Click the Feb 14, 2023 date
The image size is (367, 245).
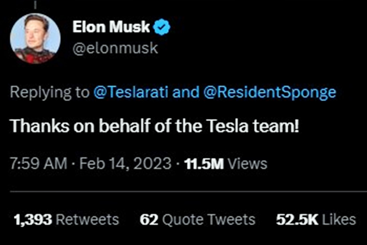click(x=125, y=164)
